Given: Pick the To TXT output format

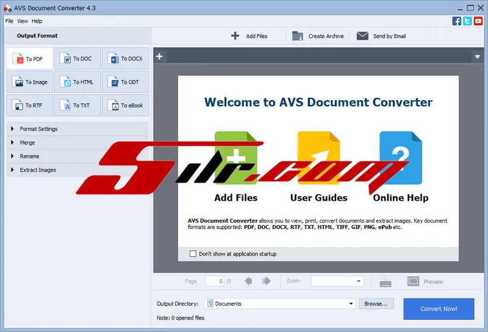Looking at the screenshot, I should pyautogui.click(x=77, y=105).
